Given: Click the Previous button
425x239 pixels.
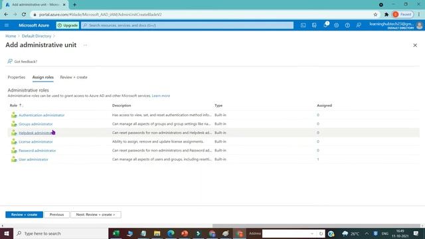Looking at the screenshot, I should point(56,214).
